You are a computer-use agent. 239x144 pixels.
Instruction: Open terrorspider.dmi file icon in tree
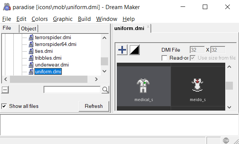point(31,38)
